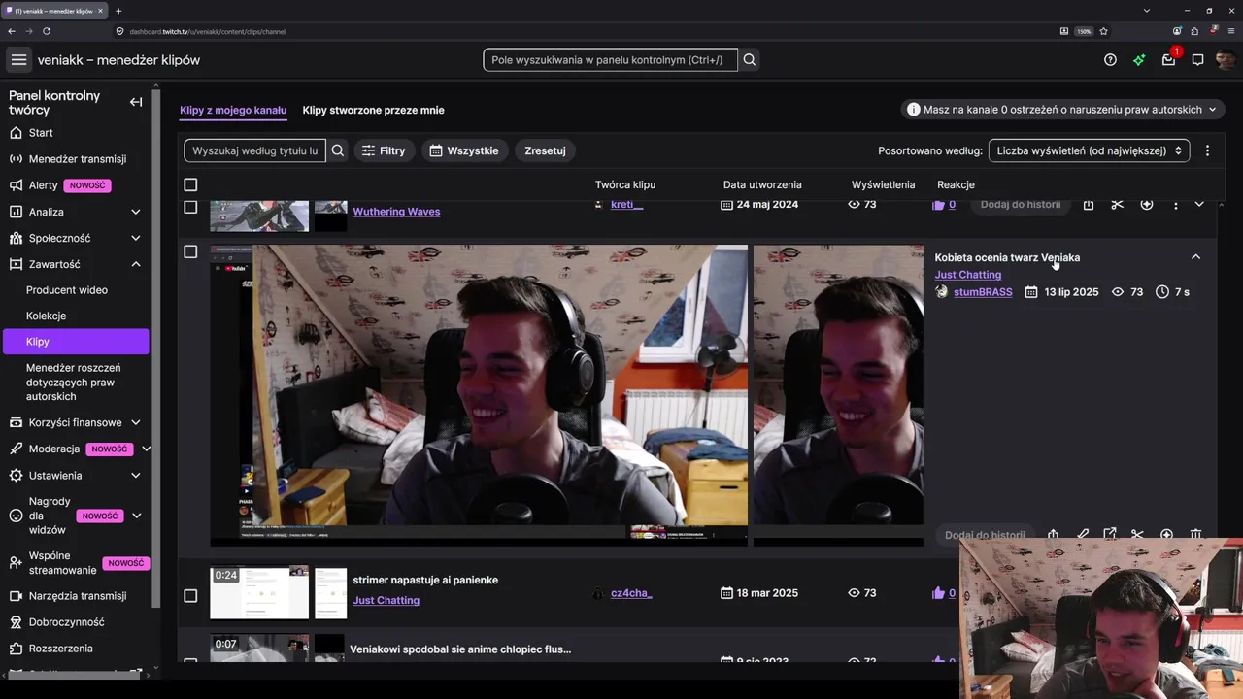The image size is (1243, 699).
Task: Expand the Wuthering Waves clip row
Action: (x=1199, y=205)
